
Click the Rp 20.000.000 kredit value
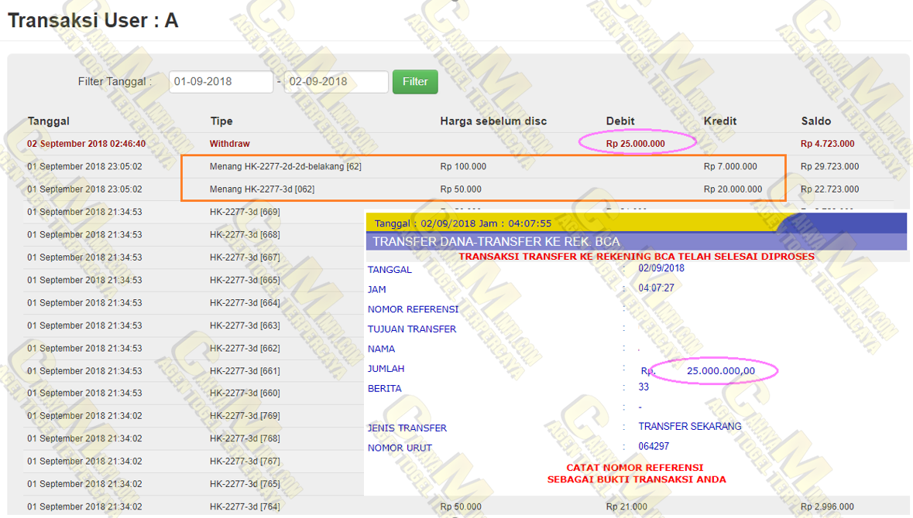[x=733, y=189]
